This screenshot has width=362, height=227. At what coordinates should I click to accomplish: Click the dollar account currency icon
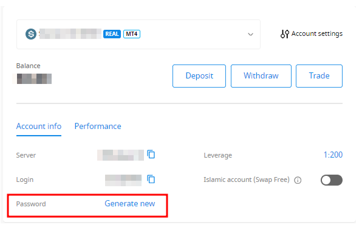pos(31,34)
